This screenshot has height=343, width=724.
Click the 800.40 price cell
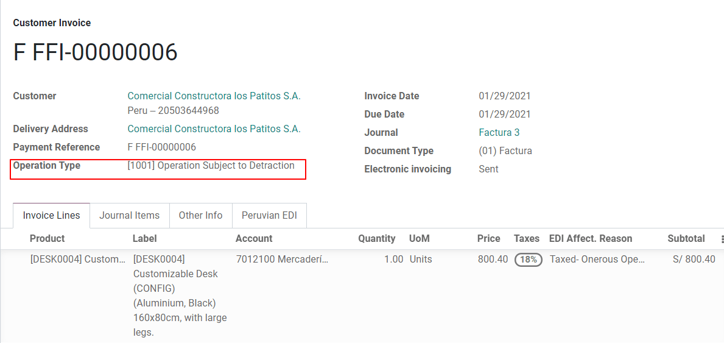pyautogui.click(x=493, y=260)
